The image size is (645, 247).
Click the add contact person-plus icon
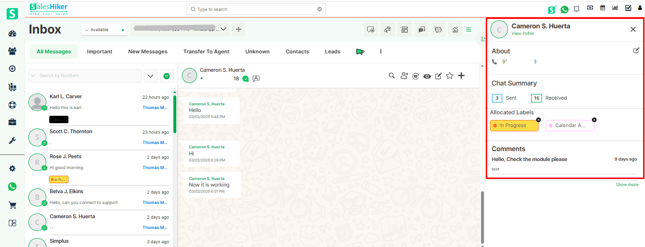click(x=404, y=76)
